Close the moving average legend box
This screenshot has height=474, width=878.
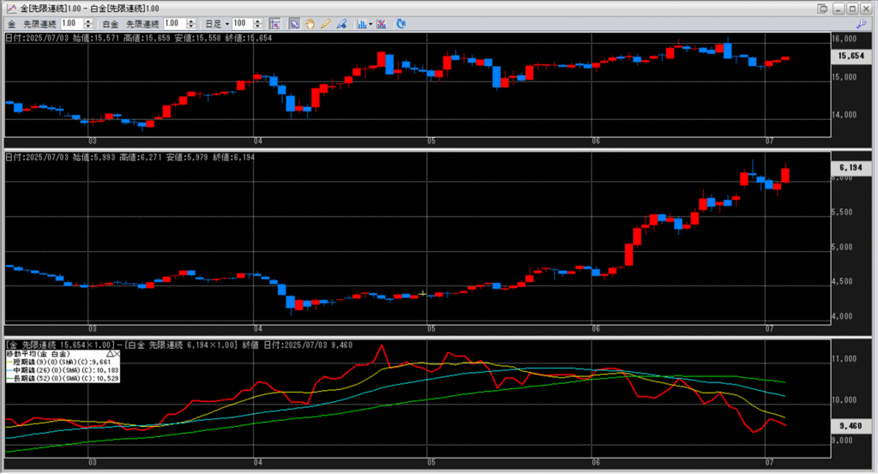tap(116, 353)
